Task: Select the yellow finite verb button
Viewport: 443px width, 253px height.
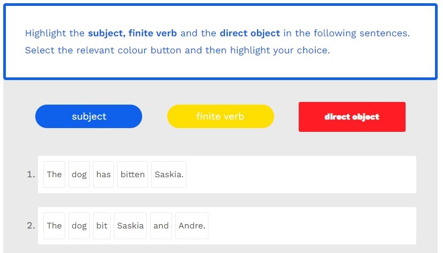Action: [x=220, y=116]
